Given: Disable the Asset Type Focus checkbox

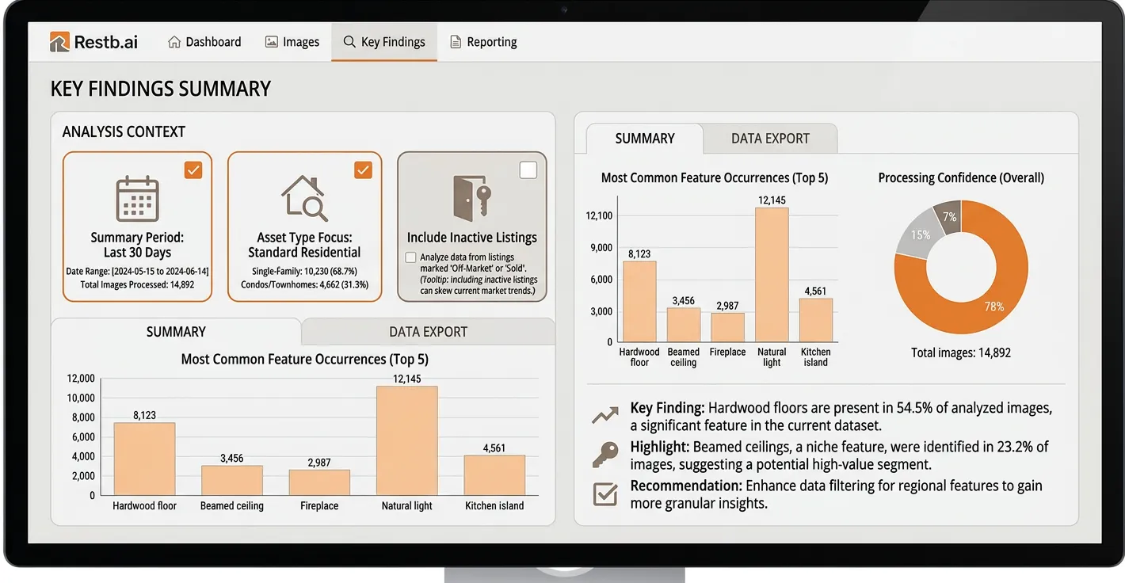Looking at the screenshot, I should [363, 170].
